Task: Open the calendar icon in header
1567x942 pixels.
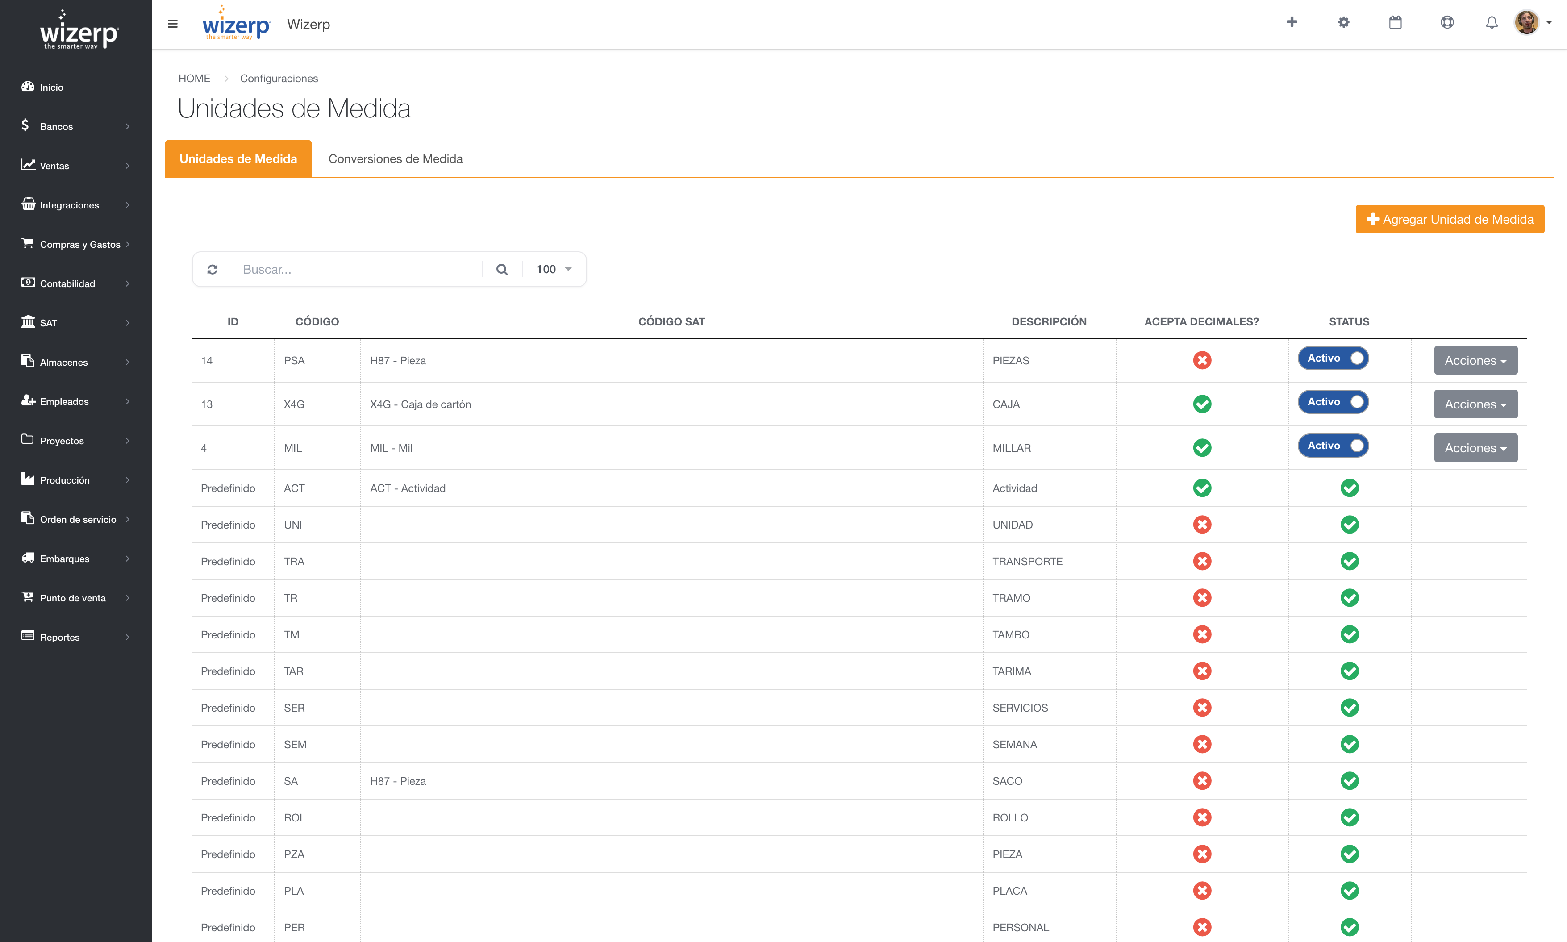Action: 1395,22
